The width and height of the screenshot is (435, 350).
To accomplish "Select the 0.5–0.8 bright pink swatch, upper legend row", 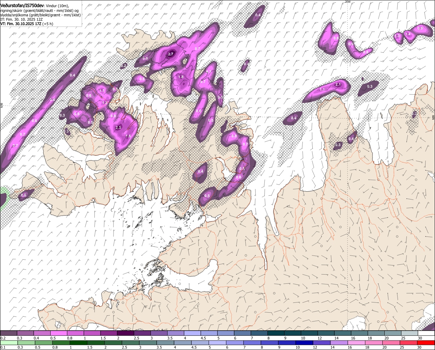I will [x=59, y=333].
